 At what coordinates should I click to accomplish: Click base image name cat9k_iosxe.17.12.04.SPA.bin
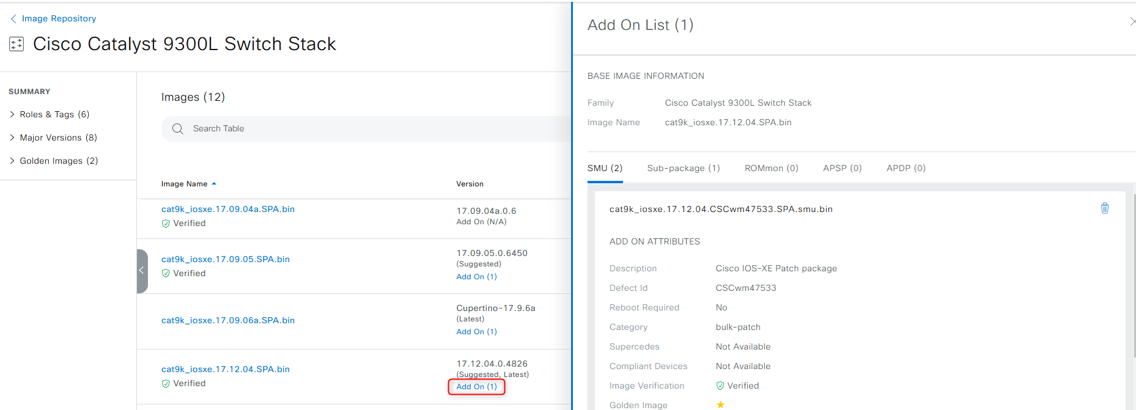pos(728,122)
